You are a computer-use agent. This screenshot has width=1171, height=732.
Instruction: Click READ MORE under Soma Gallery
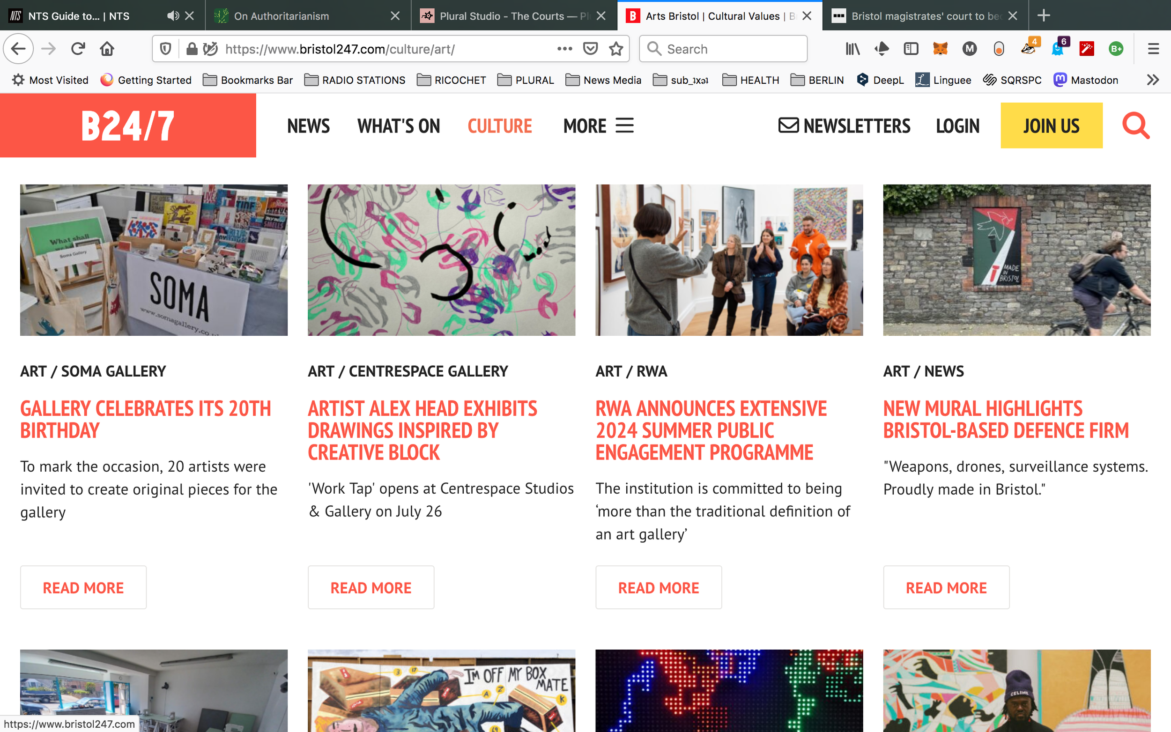coord(83,587)
